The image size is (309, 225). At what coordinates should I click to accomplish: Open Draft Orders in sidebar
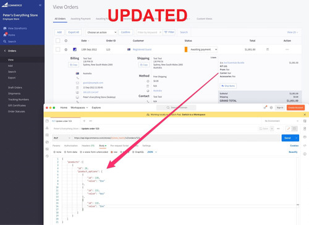(15, 88)
